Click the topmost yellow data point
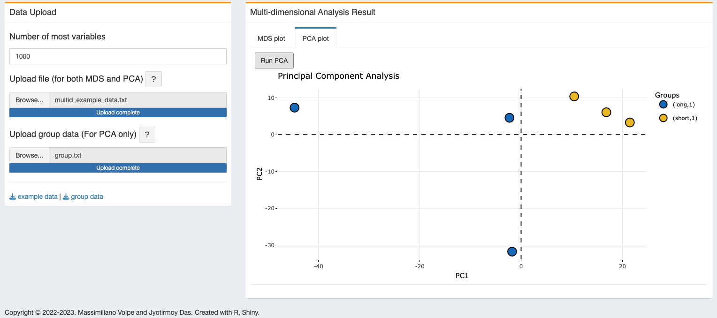This screenshot has height=318, width=717. 574,96
